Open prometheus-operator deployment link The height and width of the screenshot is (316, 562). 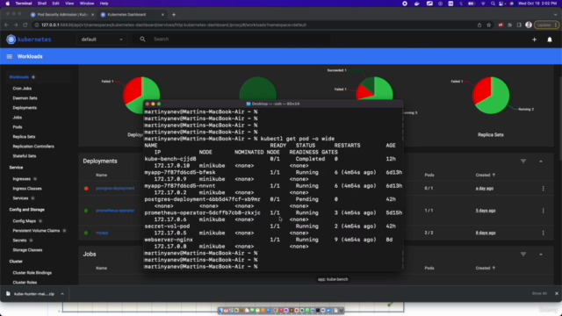115,211
